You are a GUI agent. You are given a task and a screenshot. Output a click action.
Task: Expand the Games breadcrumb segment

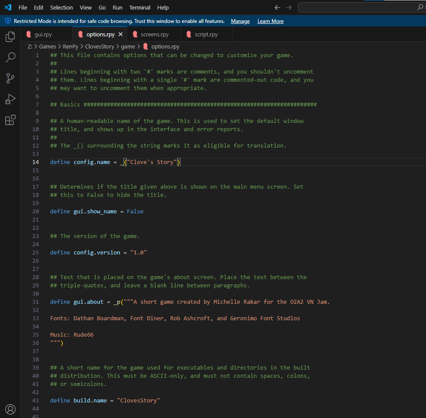48,46
